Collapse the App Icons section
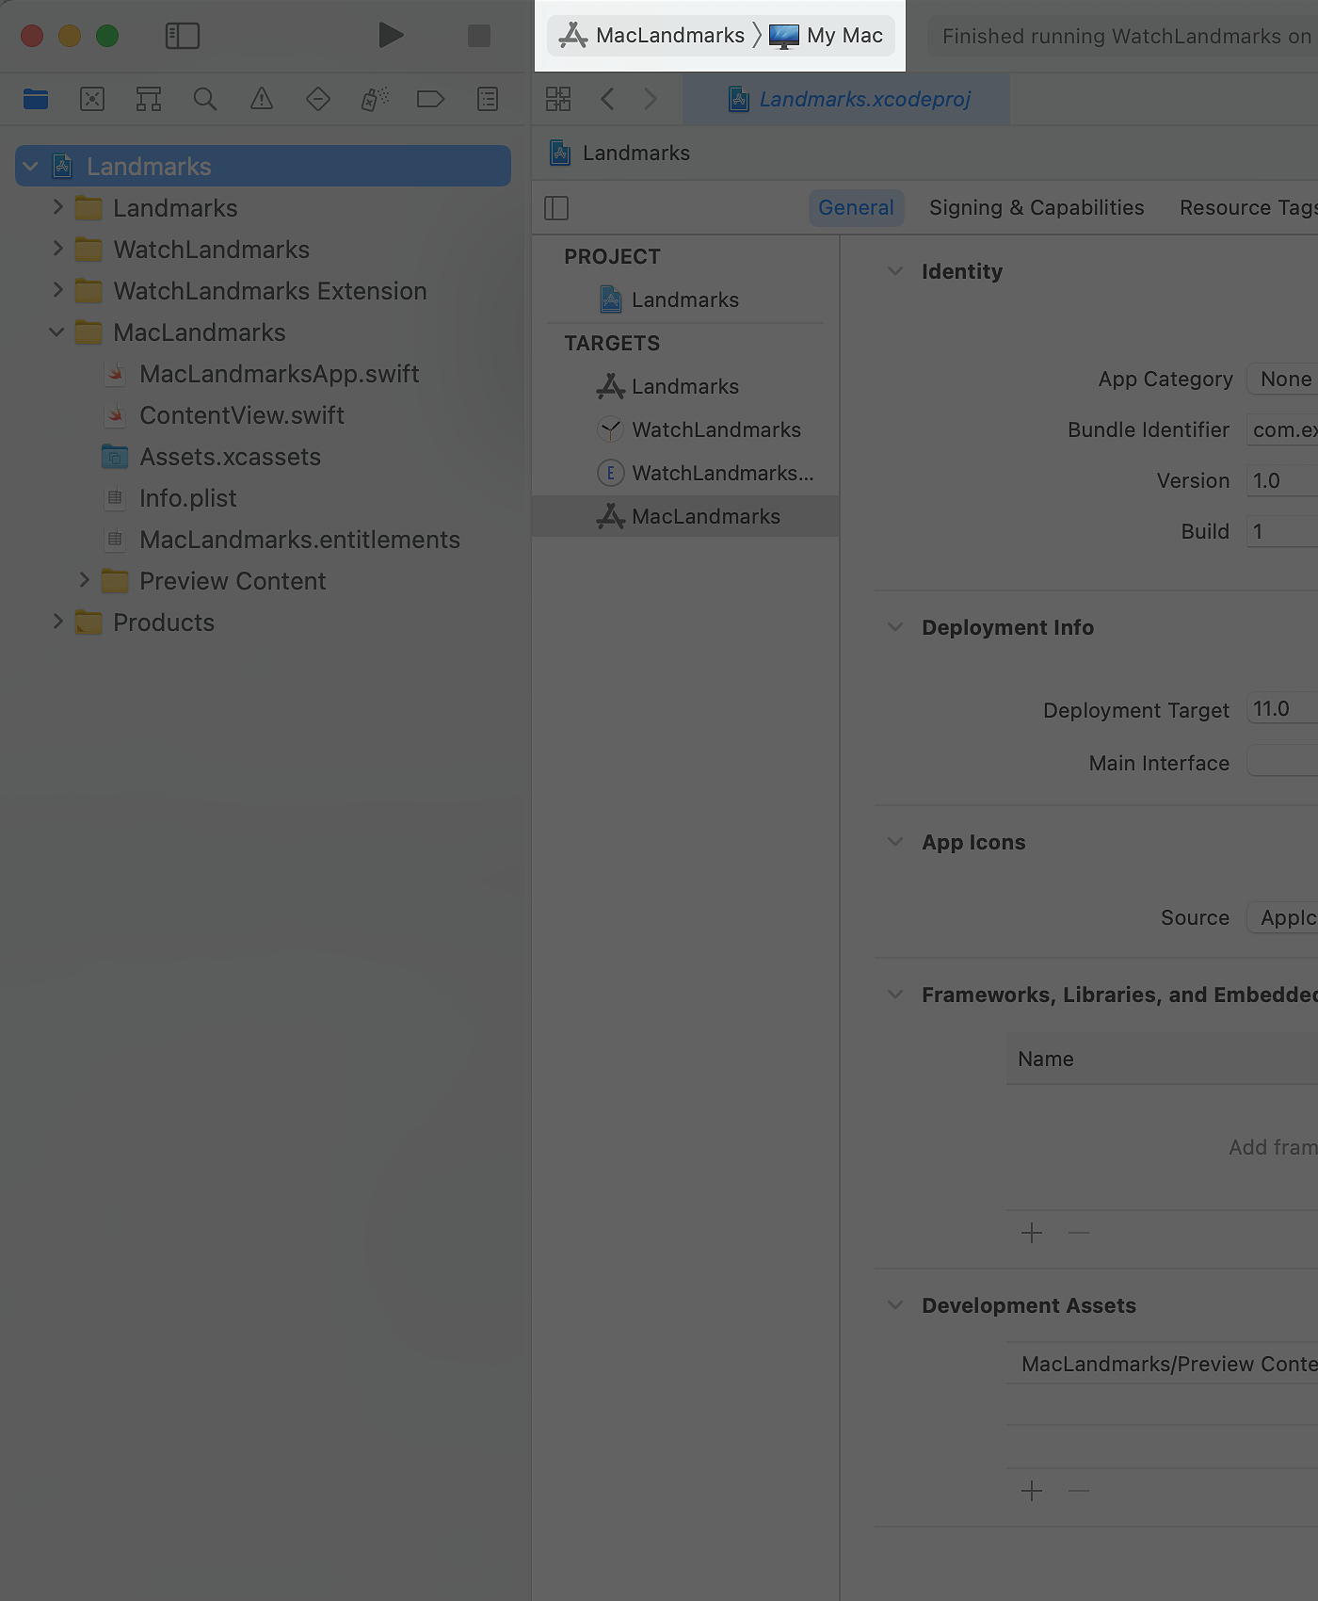Image resolution: width=1318 pixels, height=1601 pixels. pos(895,842)
